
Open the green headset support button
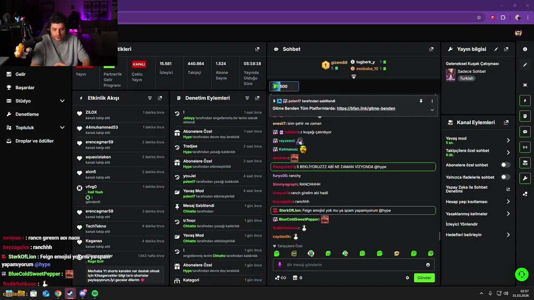[521, 274]
